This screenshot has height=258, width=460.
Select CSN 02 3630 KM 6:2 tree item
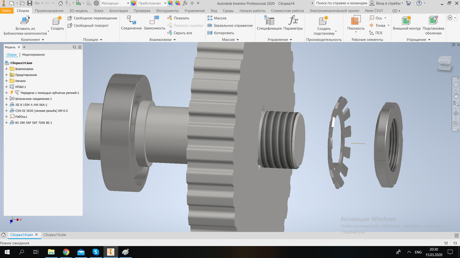click(x=41, y=111)
